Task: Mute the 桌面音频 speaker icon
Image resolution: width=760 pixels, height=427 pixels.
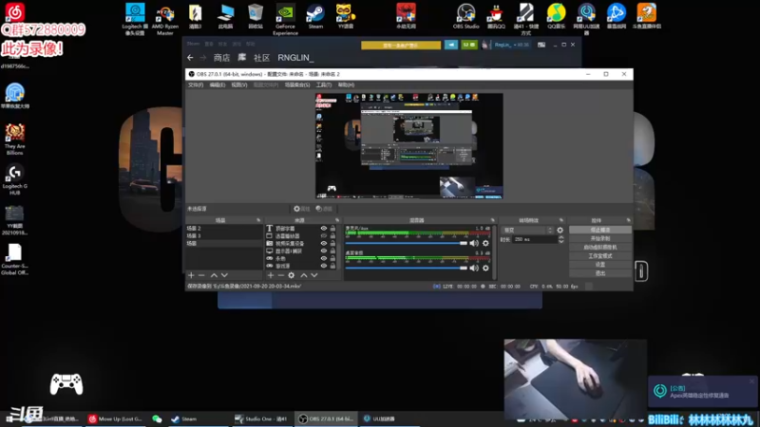Action: [x=474, y=269]
